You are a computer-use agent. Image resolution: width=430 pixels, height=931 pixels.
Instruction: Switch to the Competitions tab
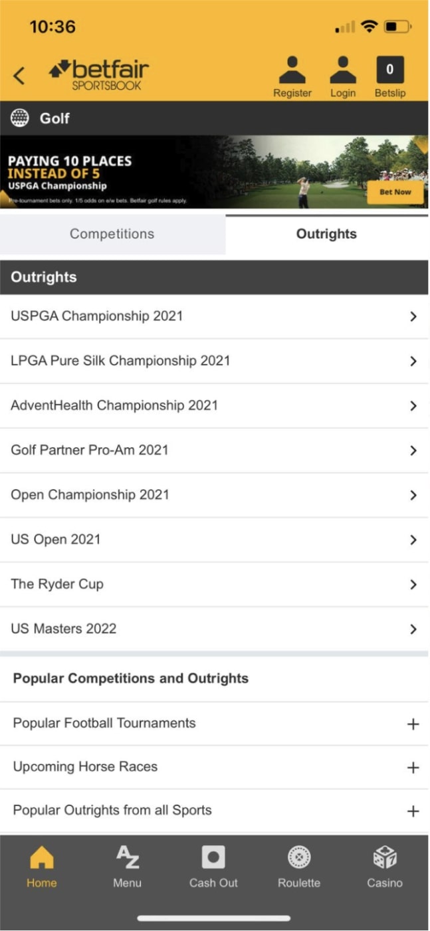coord(112,234)
